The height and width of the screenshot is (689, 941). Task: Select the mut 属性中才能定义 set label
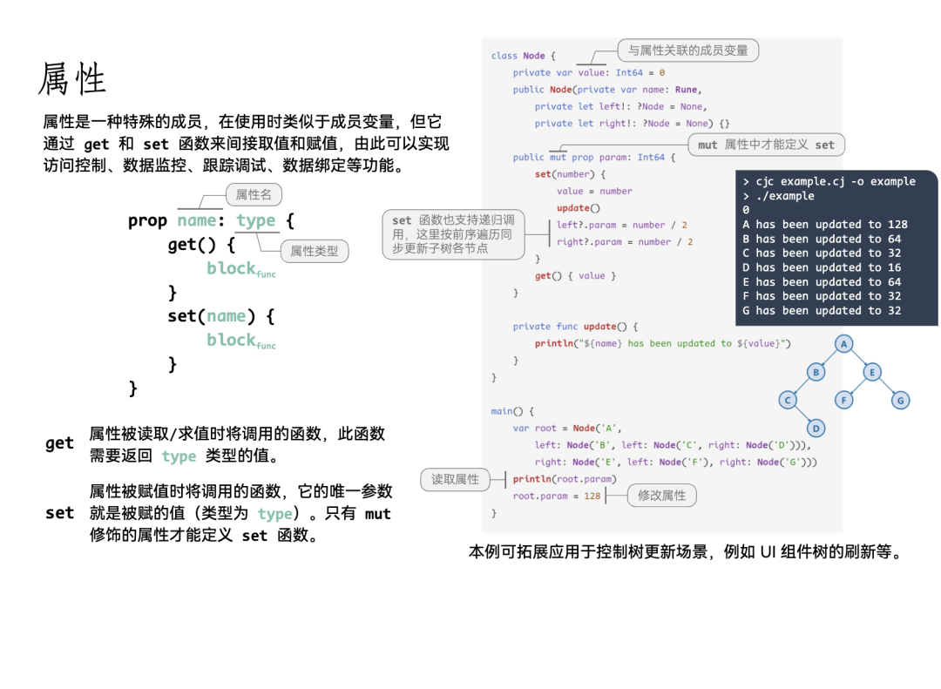[765, 145]
